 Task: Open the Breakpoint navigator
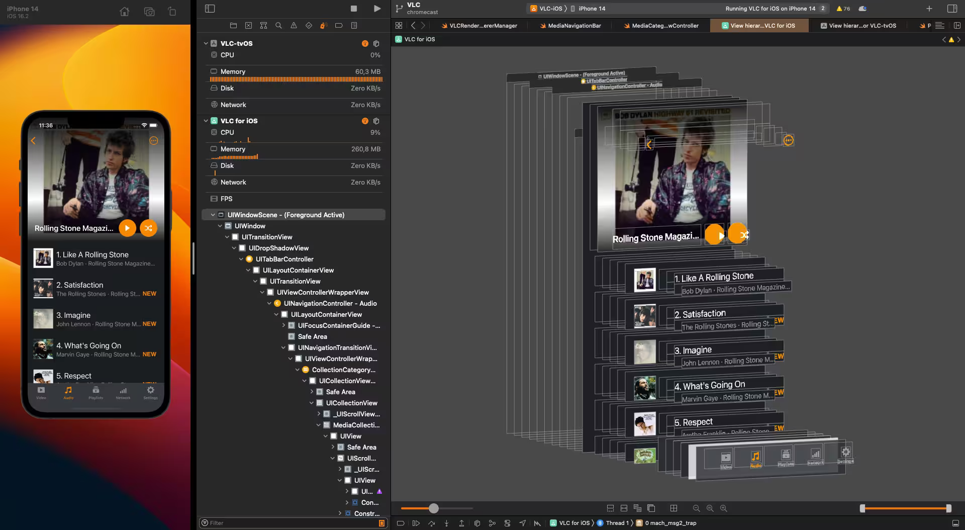tap(339, 25)
